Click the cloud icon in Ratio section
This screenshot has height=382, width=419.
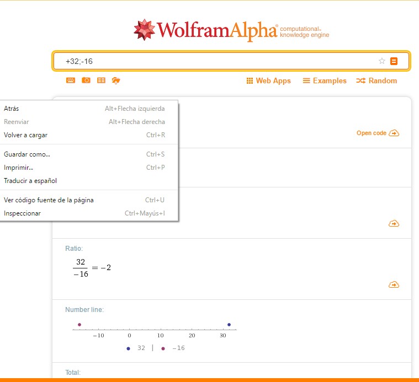click(394, 284)
